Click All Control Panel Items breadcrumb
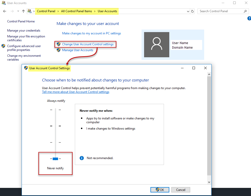Image resolution: width=251 pixels, height=196 pixels. [x=77, y=11]
